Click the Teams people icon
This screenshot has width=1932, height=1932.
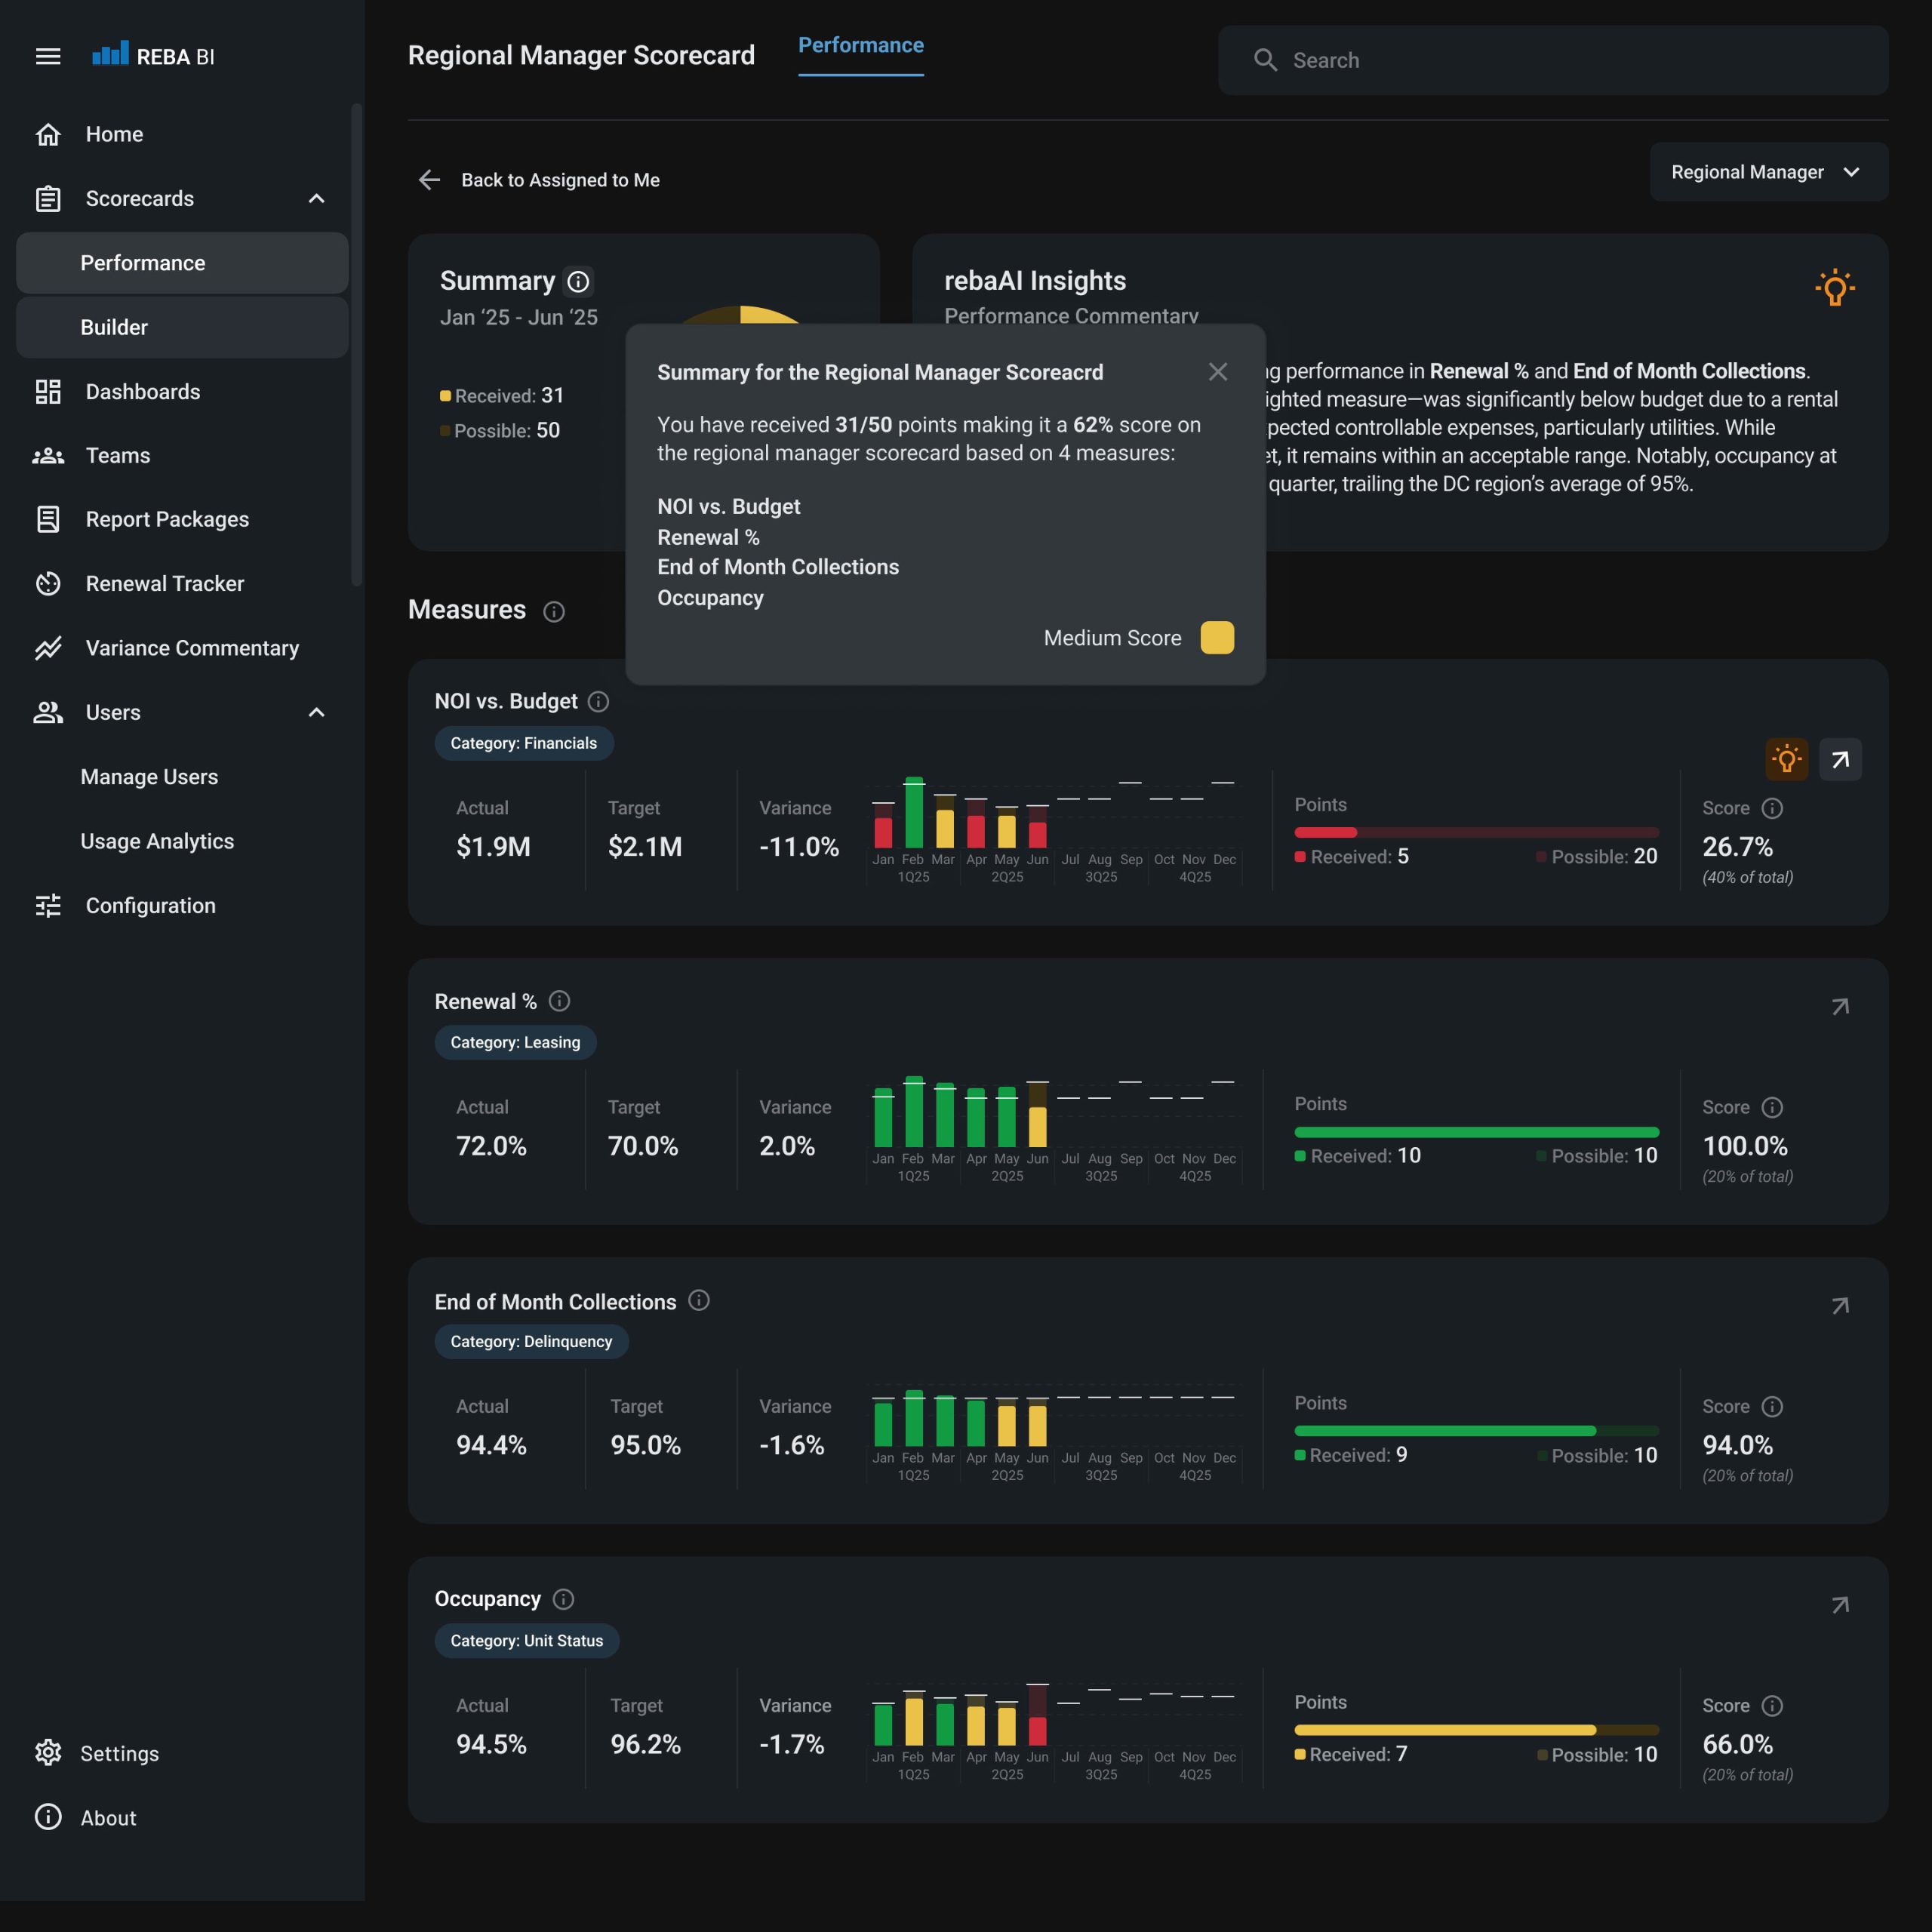pyautogui.click(x=48, y=456)
